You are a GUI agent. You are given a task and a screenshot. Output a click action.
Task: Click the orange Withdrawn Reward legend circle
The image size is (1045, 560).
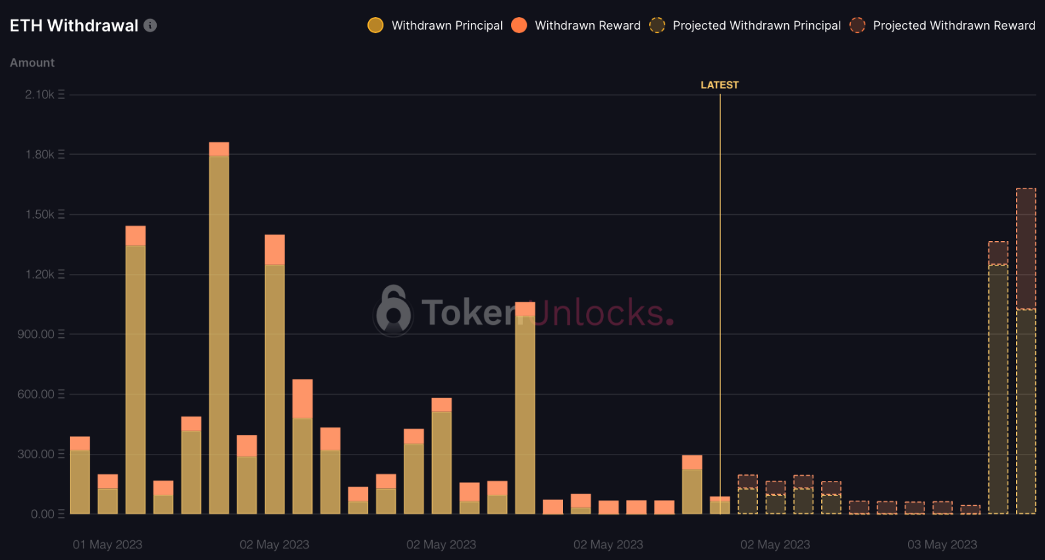[519, 26]
